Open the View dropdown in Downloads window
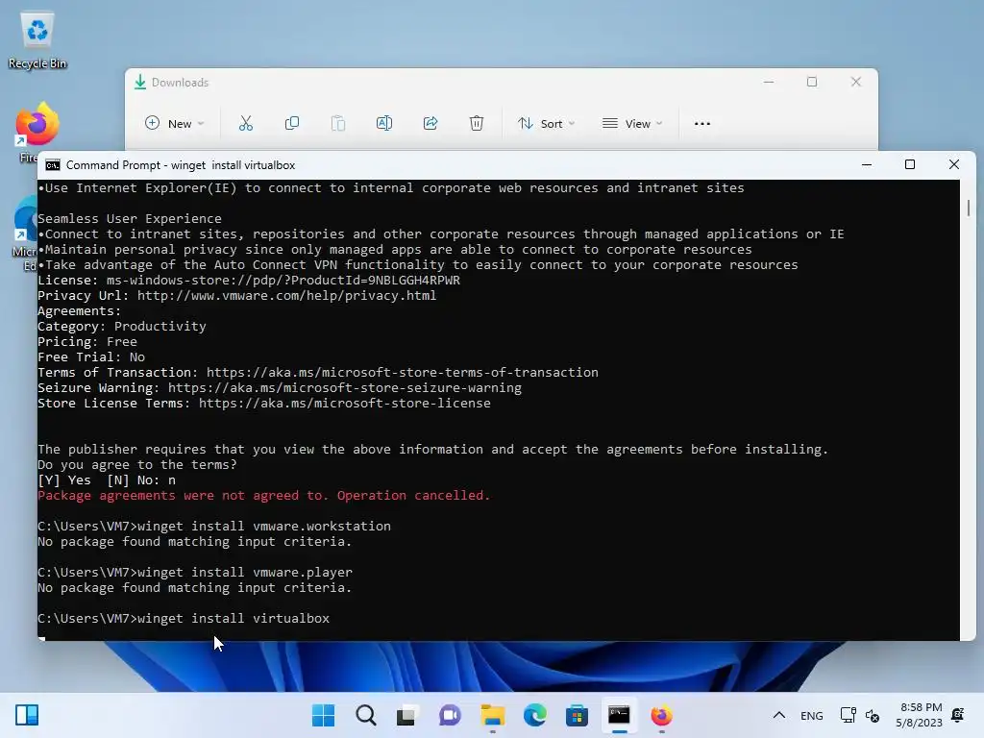Screen dimensions: 984x738 click(x=632, y=124)
